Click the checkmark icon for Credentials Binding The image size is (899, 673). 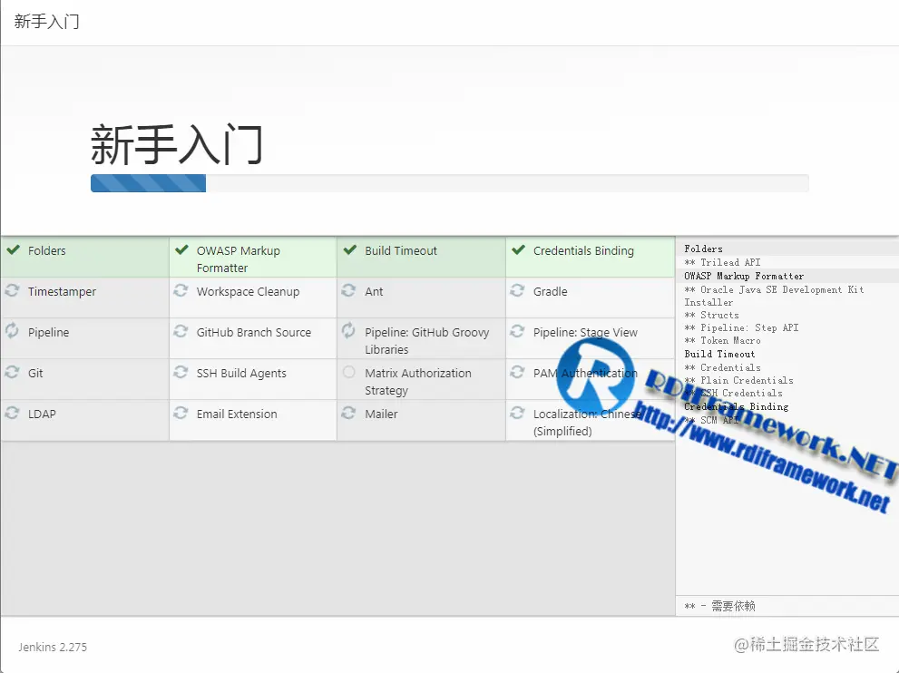tap(518, 250)
